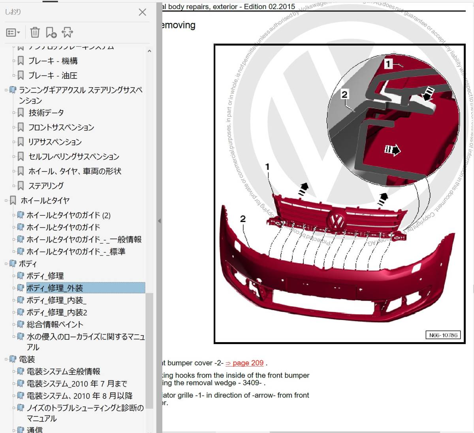This screenshot has height=433, width=474.
Task: Collapse the navigation pane with divider arrow
Action: tap(159, 221)
